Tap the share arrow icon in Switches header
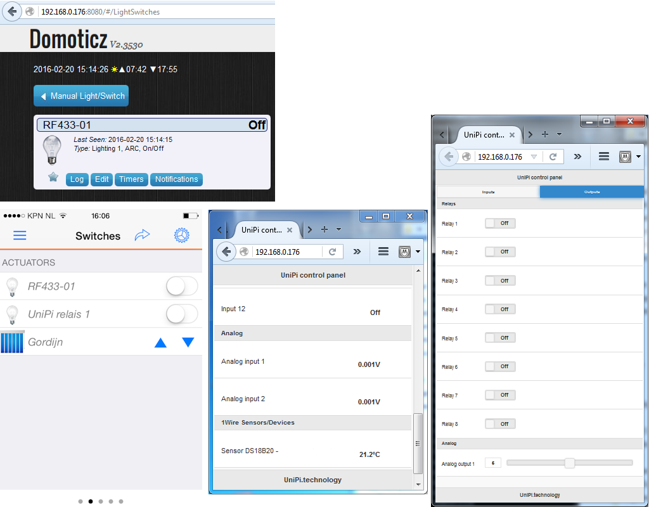 [x=143, y=235]
